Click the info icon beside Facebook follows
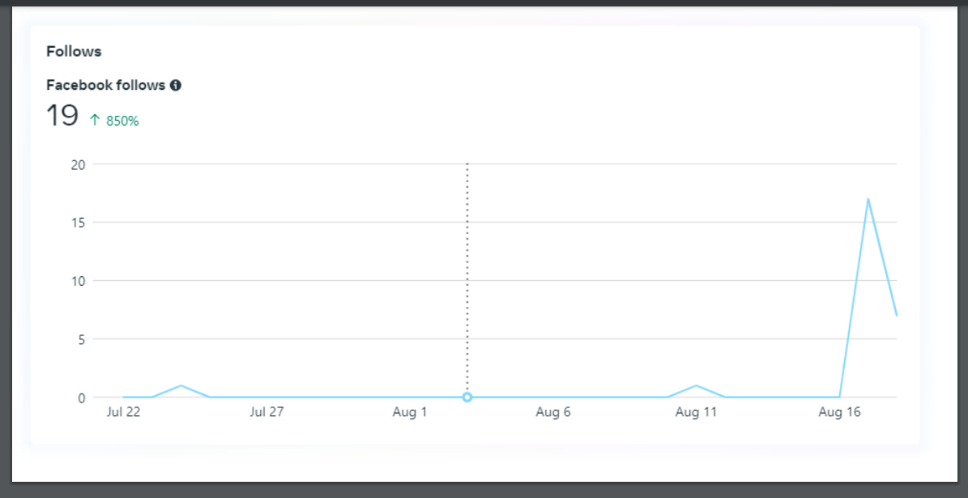968x498 pixels. pyautogui.click(x=176, y=85)
